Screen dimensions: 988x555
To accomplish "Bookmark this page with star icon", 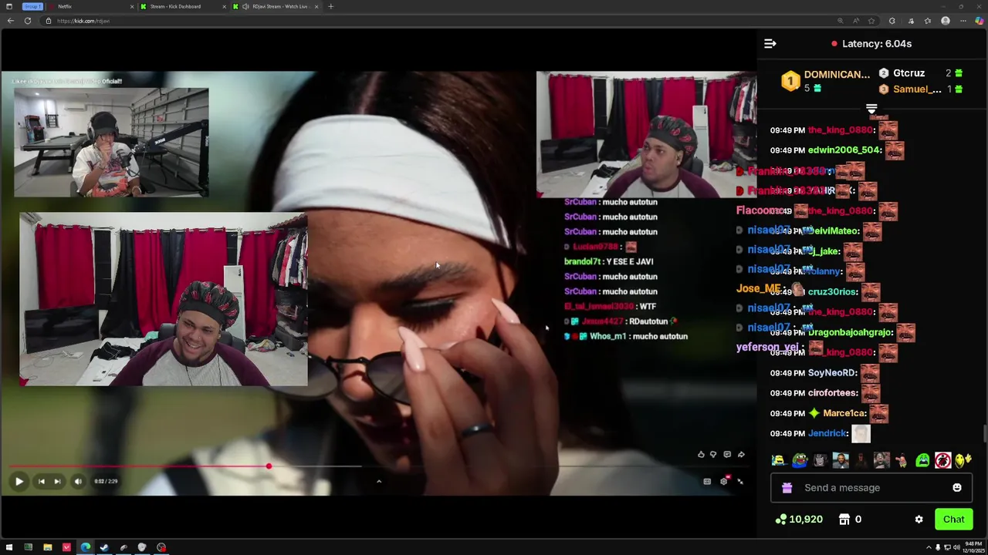I will pos(871,21).
